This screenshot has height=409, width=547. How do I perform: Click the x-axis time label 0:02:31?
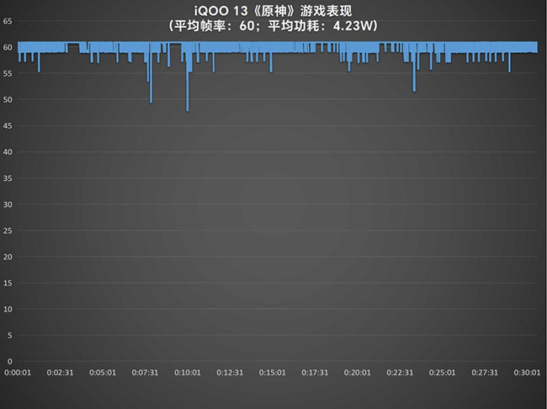pyautogui.click(x=60, y=373)
